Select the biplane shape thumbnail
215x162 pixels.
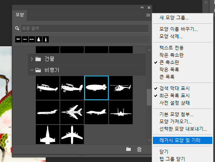coord(72,88)
